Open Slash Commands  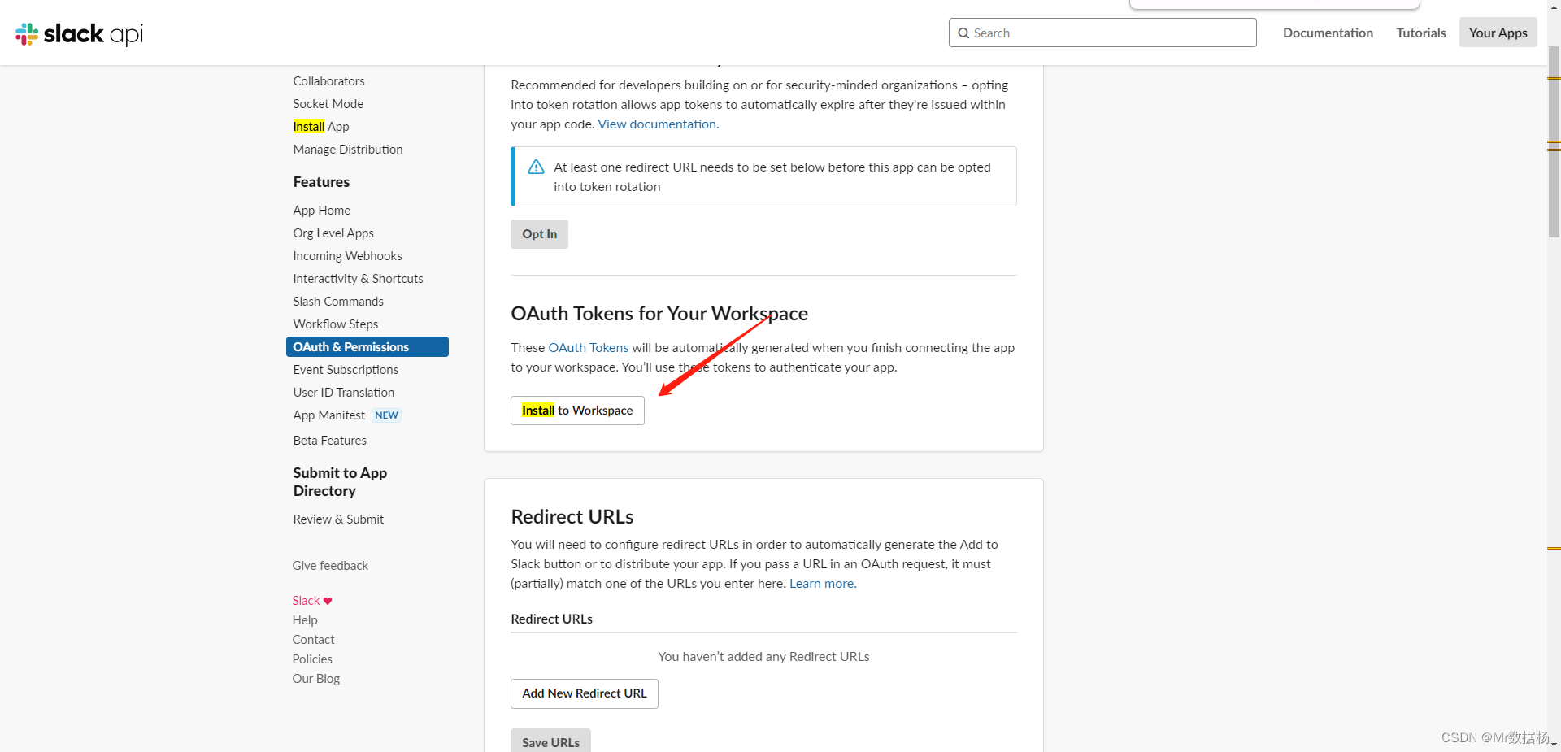[337, 302]
